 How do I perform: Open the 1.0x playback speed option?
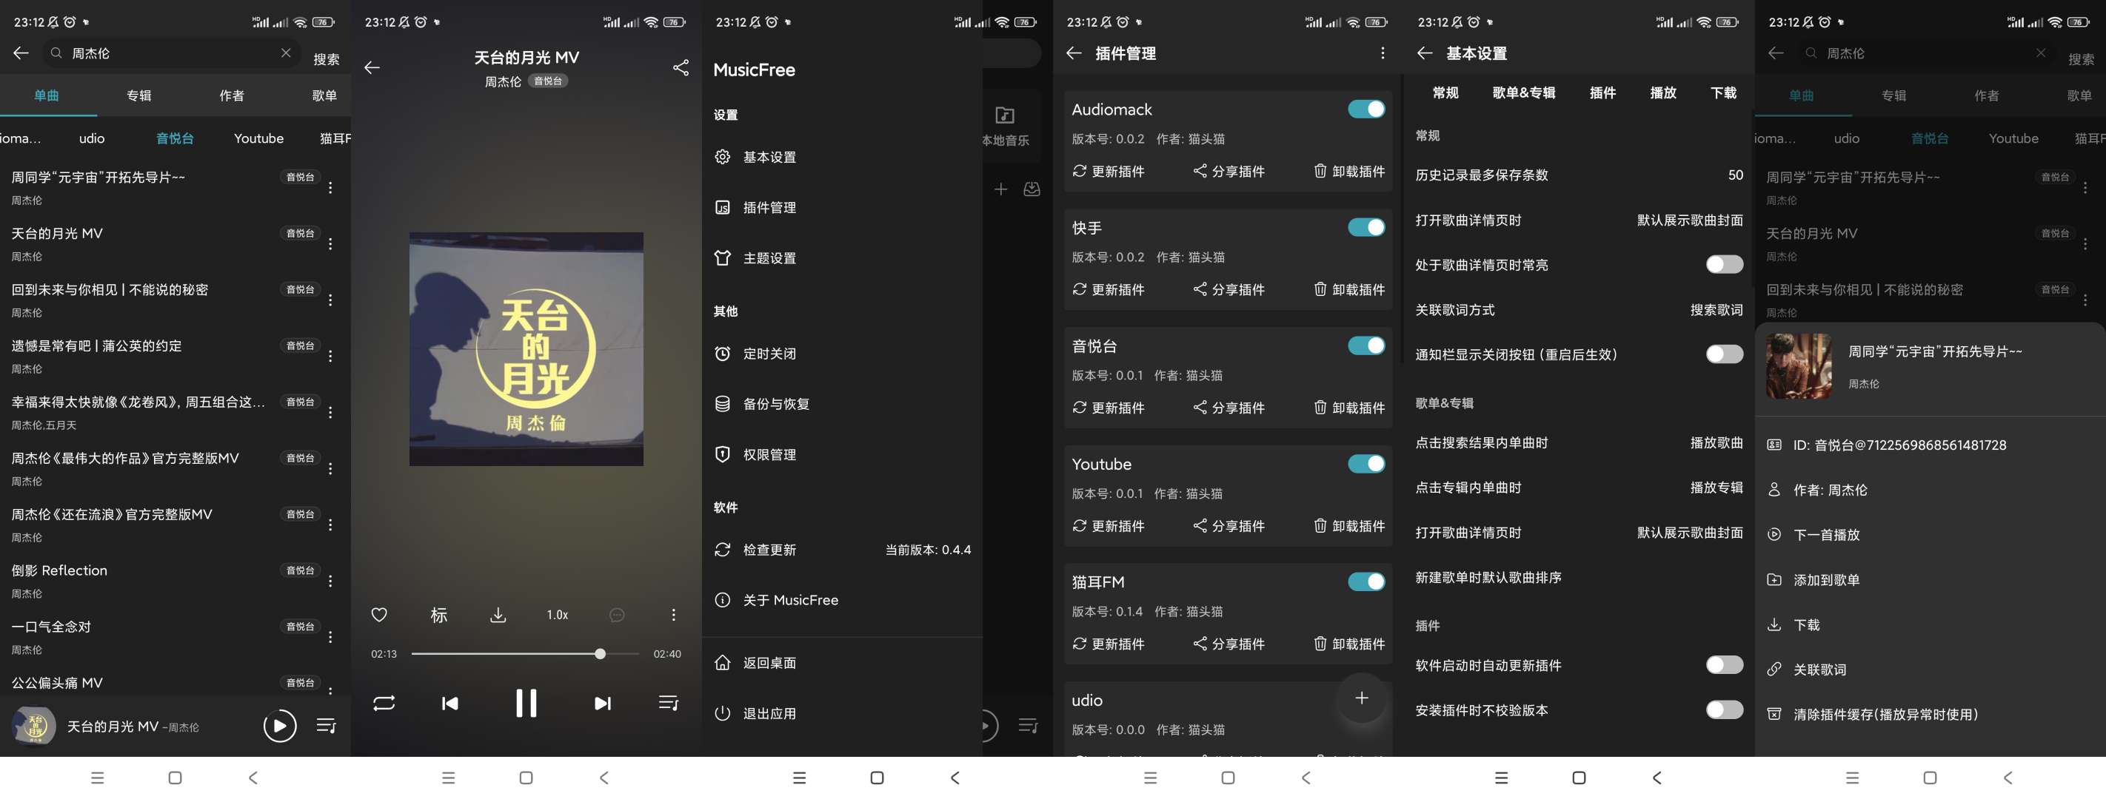pyautogui.click(x=558, y=614)
